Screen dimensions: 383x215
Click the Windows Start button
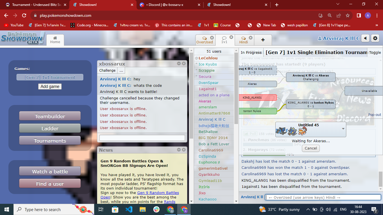[7, 209]
